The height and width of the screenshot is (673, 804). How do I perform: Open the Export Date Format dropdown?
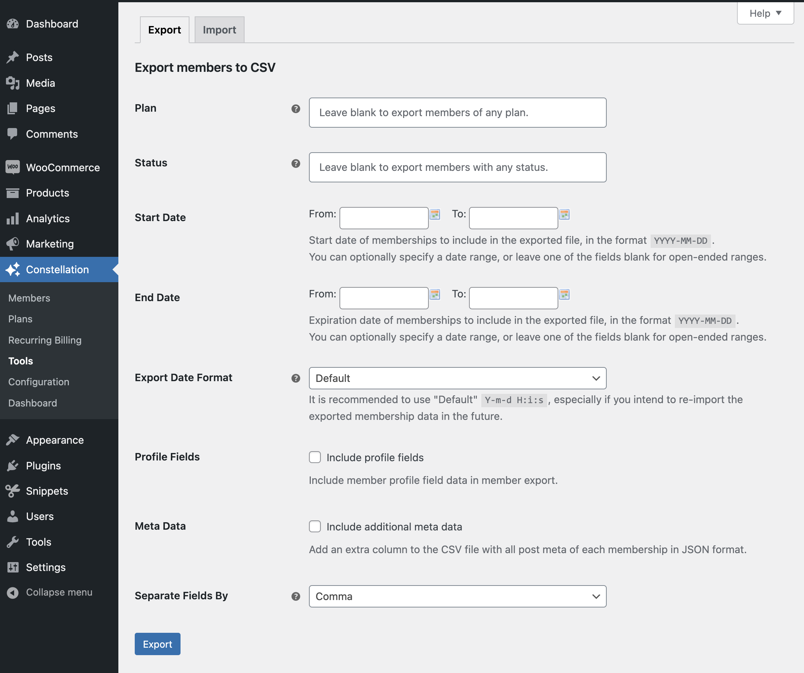point(457,378)
